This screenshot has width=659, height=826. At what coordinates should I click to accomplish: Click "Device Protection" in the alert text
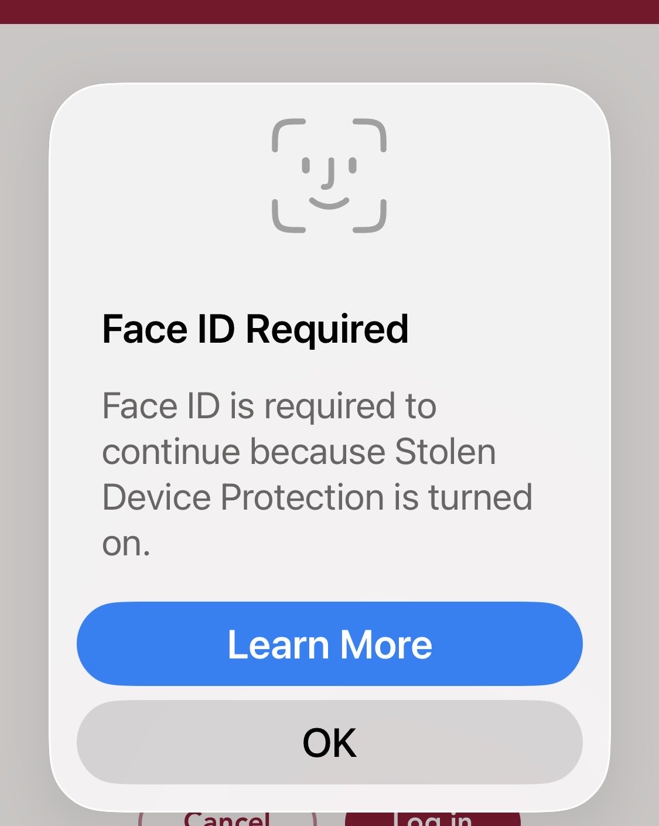pos(244,497)
